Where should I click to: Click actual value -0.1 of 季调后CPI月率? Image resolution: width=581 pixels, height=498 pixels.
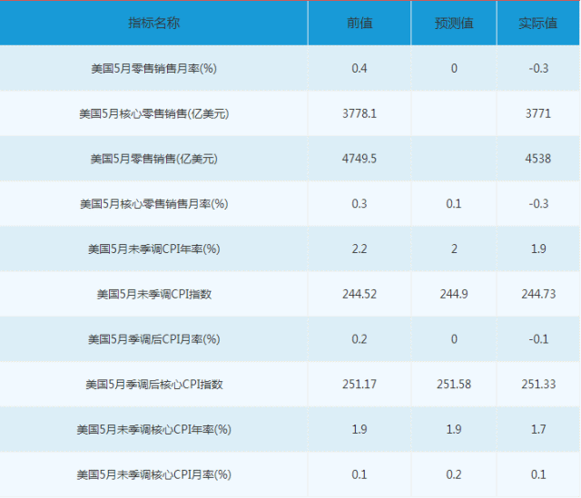538,339
